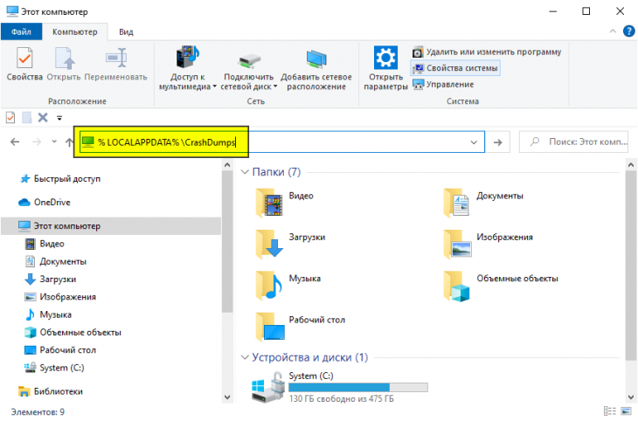Open Settings via Открыть параметры icon
This screenshot has width=638, height=421.
click(x=385, y=68)
